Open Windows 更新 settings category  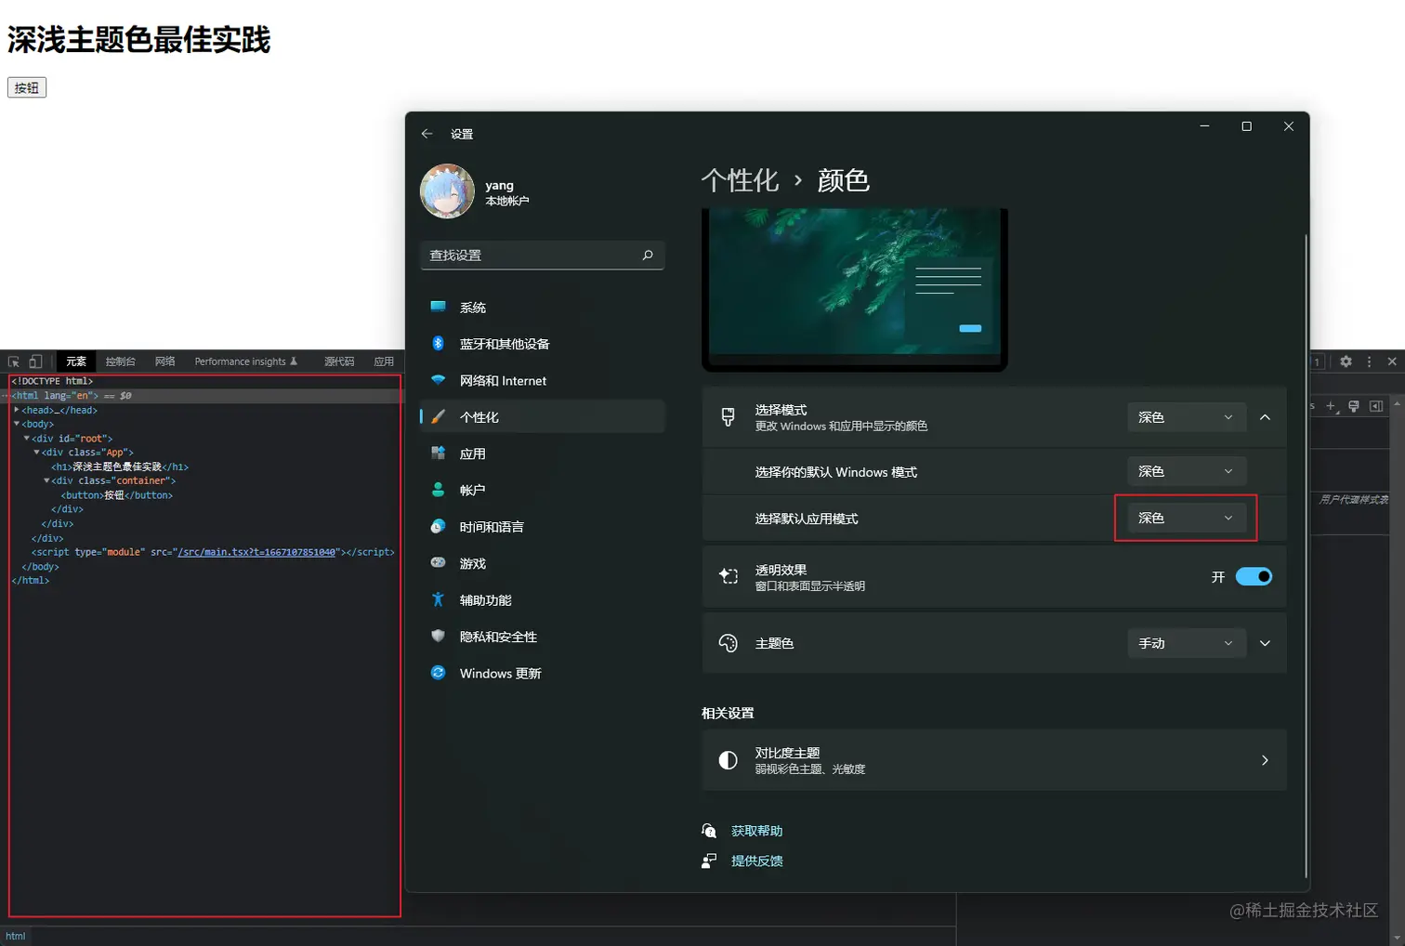pyautogui.click(x=543, y=673)
